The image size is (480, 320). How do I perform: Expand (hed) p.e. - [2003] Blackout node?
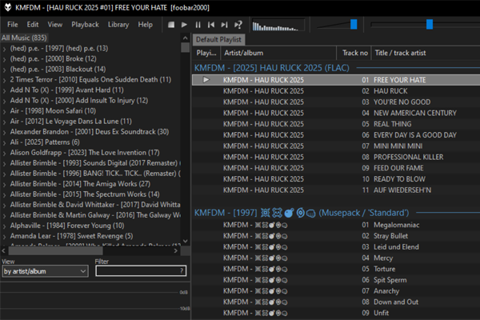tap(4, 70)
